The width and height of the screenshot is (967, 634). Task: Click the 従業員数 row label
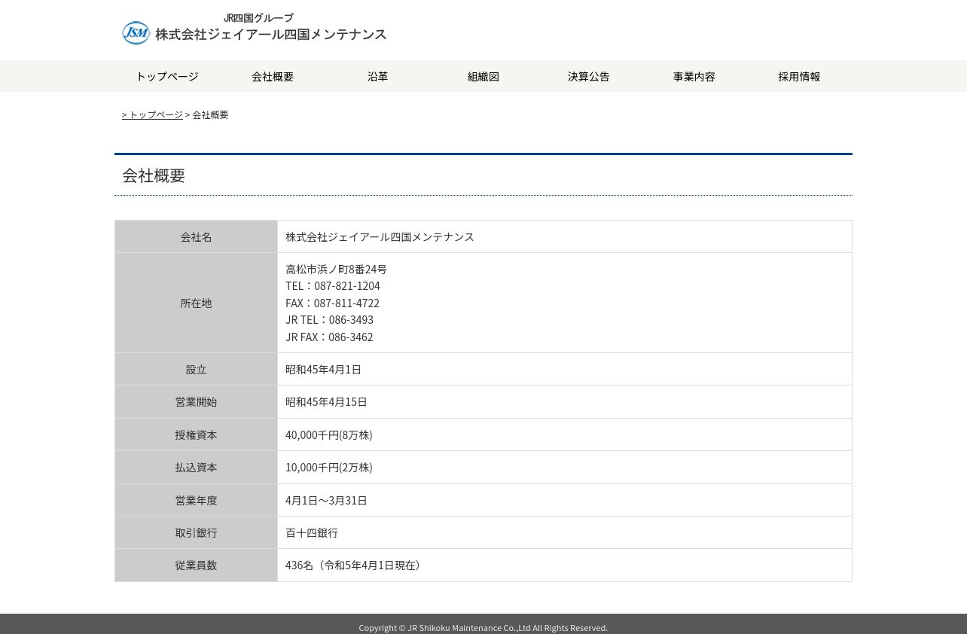(x=196, y=565)
